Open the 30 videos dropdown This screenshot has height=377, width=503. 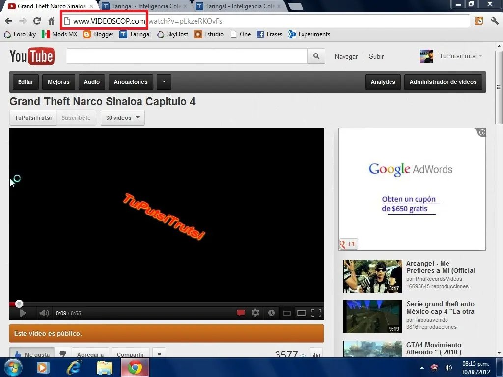123,118
